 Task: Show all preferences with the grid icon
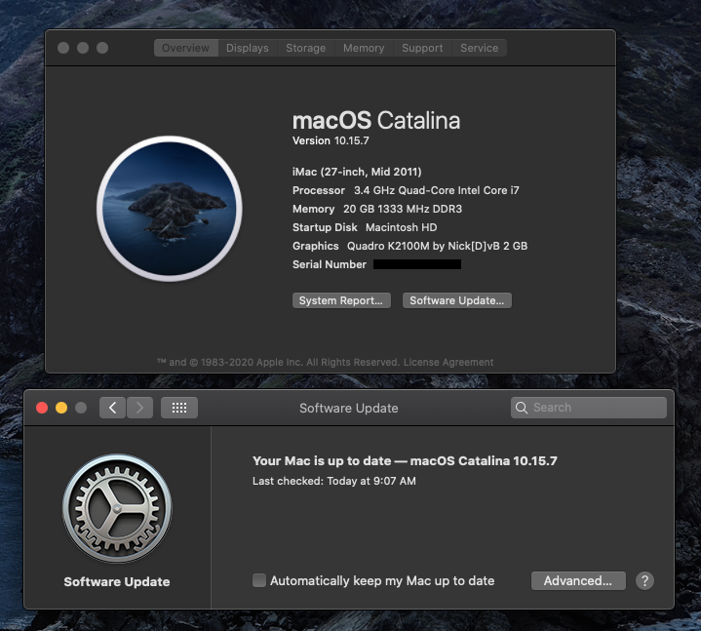pyautogui.click(x=179, y=408)
